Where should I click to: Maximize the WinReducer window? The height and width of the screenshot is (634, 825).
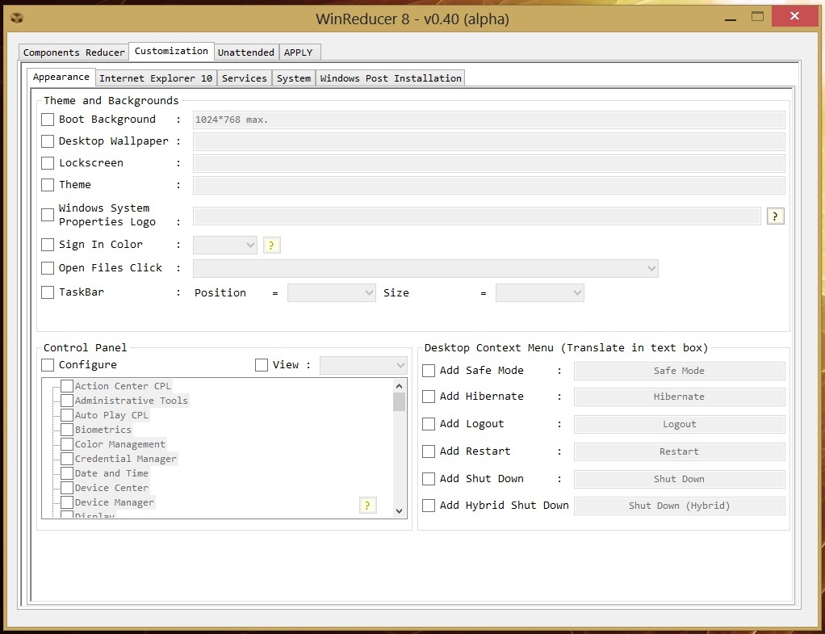pyautogui.click(x=758, y=17)
